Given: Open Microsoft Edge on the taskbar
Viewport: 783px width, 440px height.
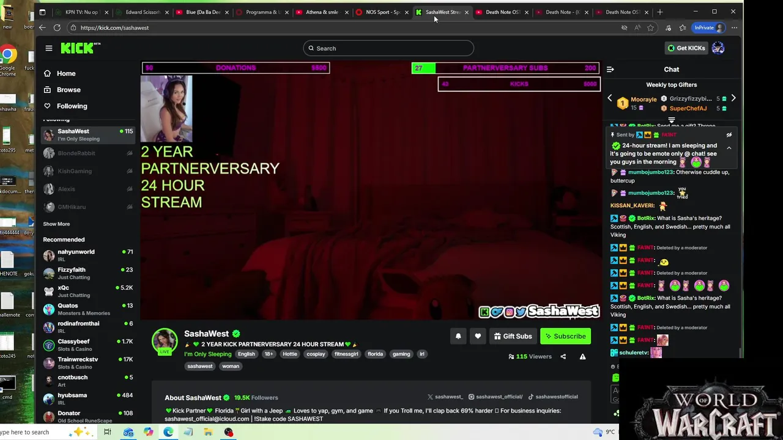Looking at the screenshot, I should coord(168,432).
